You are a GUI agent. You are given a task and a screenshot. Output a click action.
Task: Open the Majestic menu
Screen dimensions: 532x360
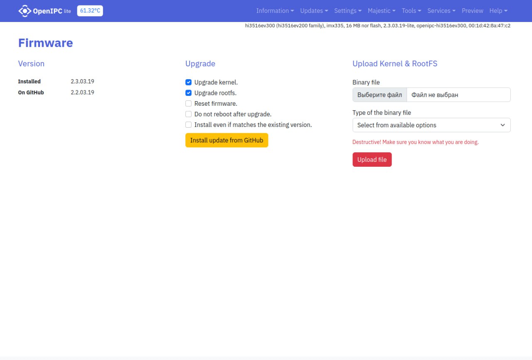pos(381,11)
